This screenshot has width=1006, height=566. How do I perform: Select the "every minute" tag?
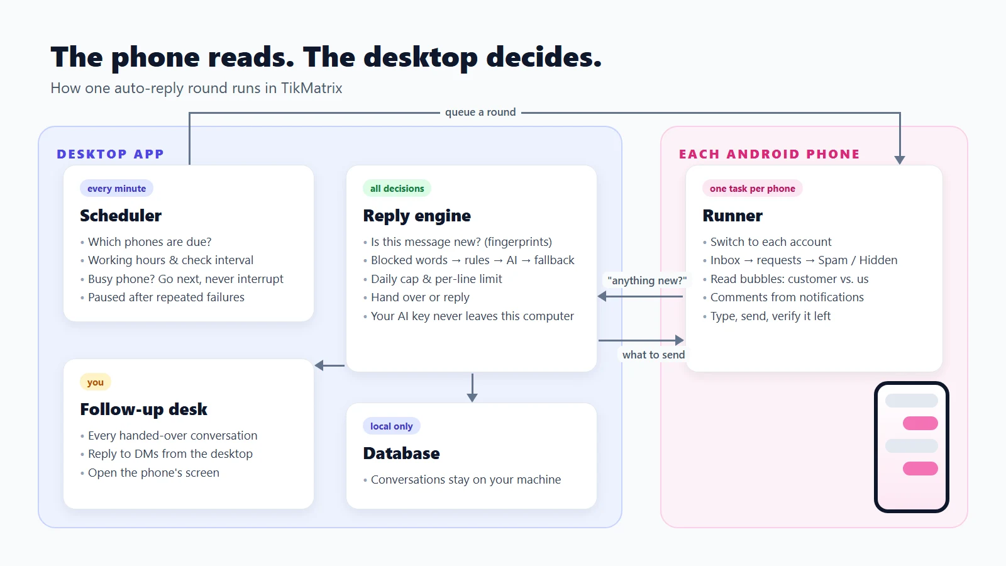coord(116,188)
